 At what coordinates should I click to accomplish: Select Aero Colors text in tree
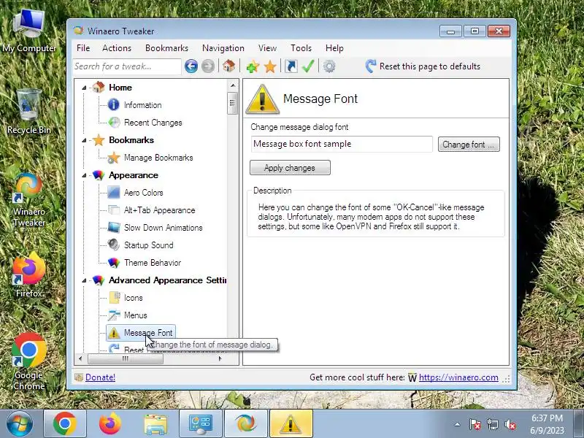coord(143,193)
